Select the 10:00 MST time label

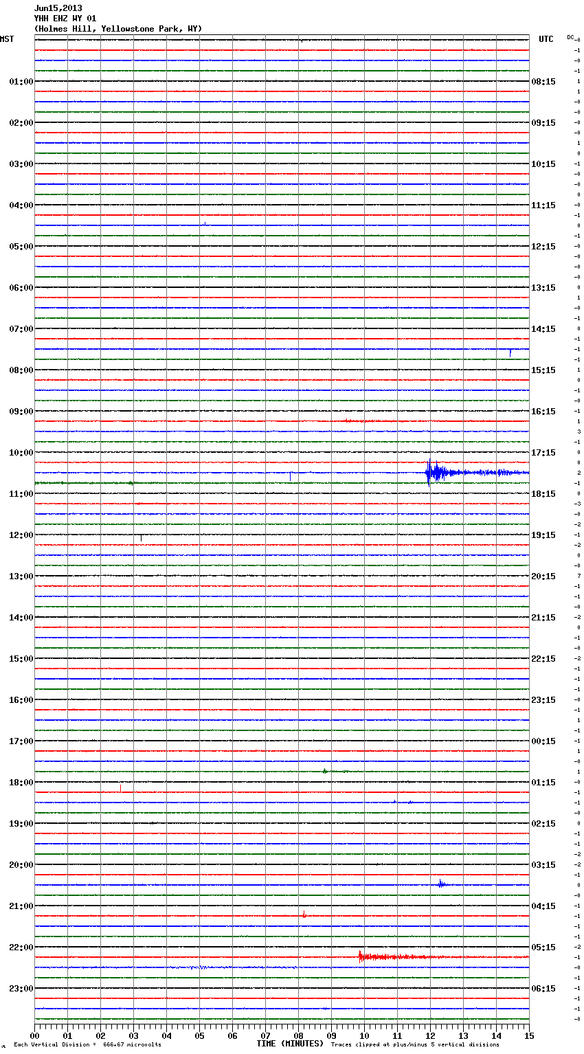coord(21,453)
